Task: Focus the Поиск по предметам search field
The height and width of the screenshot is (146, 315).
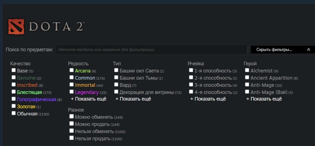Action: tap(152, 50)
